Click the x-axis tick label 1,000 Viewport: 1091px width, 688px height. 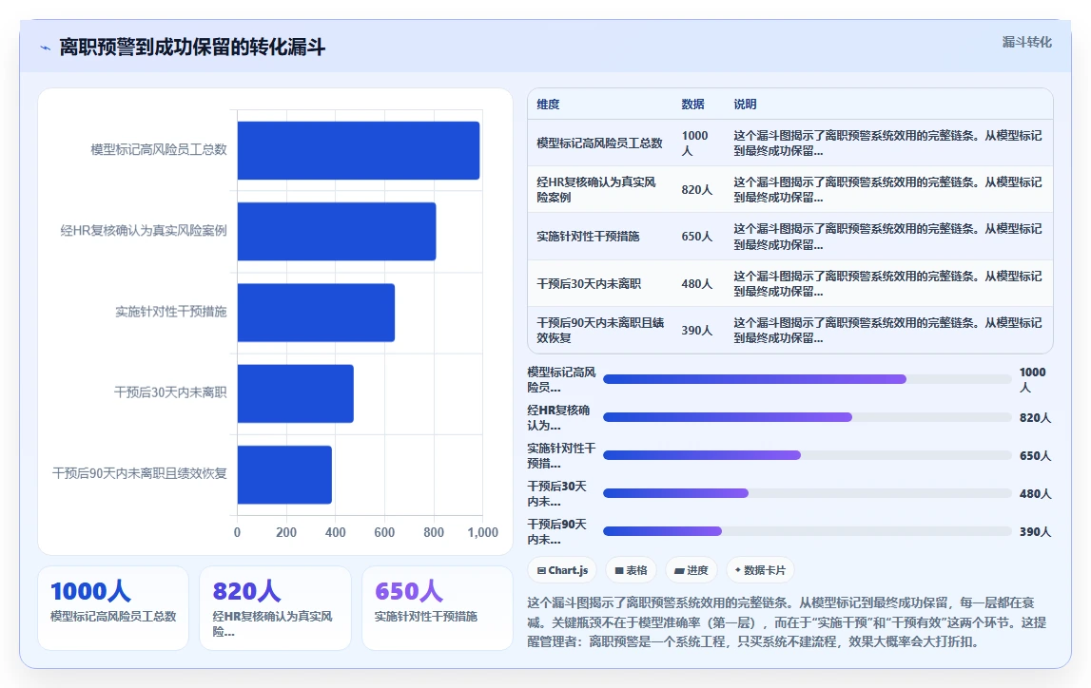pos(483,532)
